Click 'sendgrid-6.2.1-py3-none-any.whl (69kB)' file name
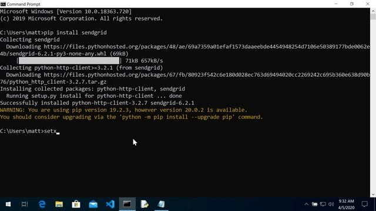The height and width of the screenshot is (211, 376). point(69,53)
